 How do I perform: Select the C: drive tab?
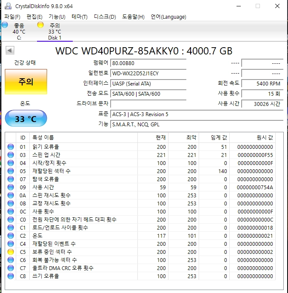(19, 31)
